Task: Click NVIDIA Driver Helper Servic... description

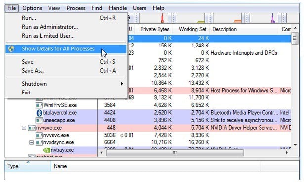Action: [244, 128]
